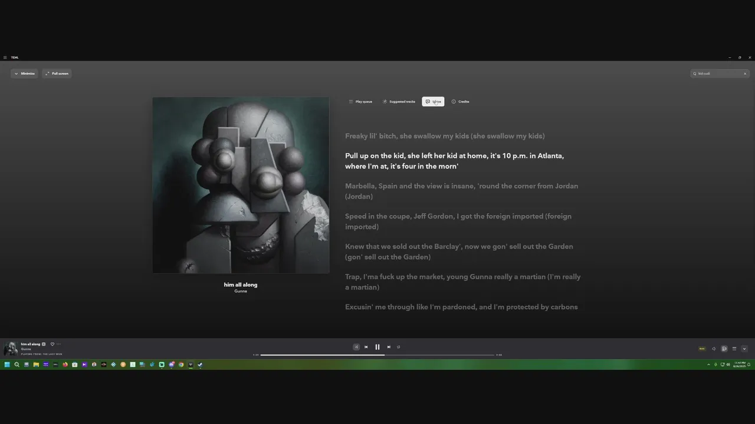Click the small album thumbnail in player bar

[x=11, y=349]
